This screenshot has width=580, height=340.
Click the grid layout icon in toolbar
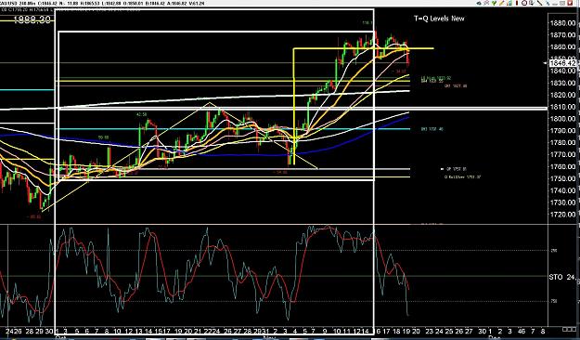[562, 3]
